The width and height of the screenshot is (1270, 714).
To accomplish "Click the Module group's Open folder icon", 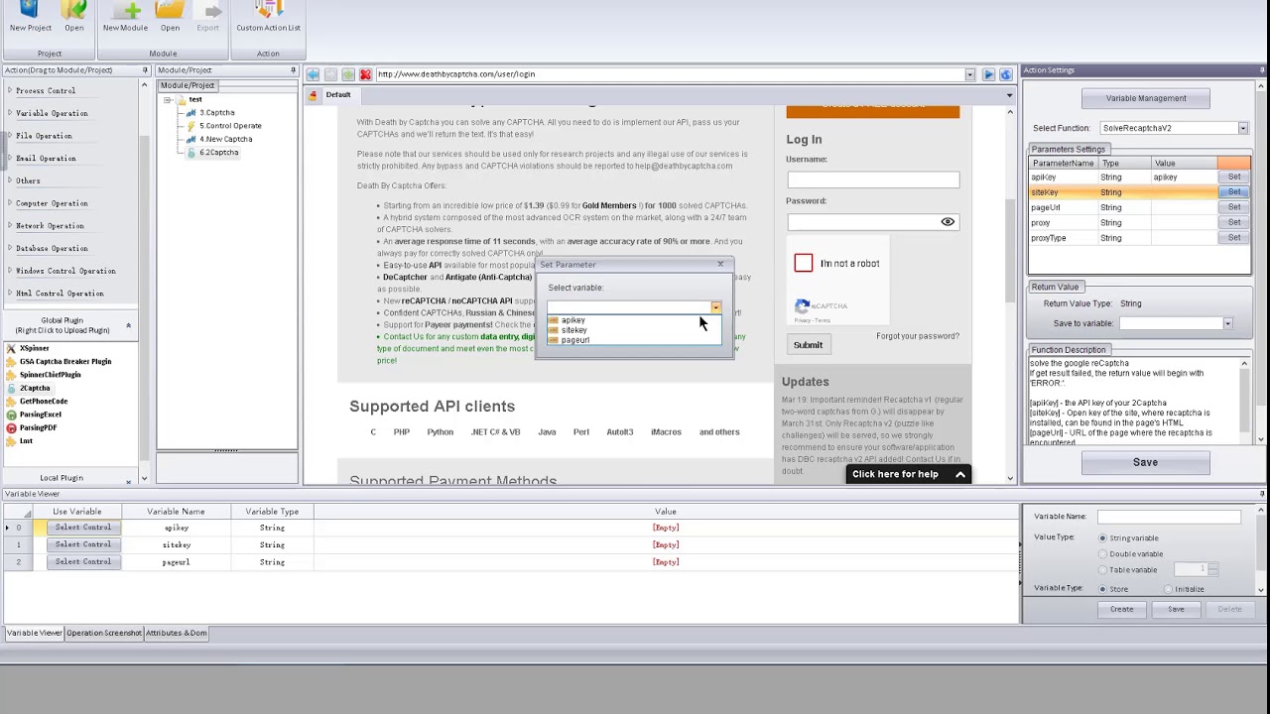I will point(170,11).
